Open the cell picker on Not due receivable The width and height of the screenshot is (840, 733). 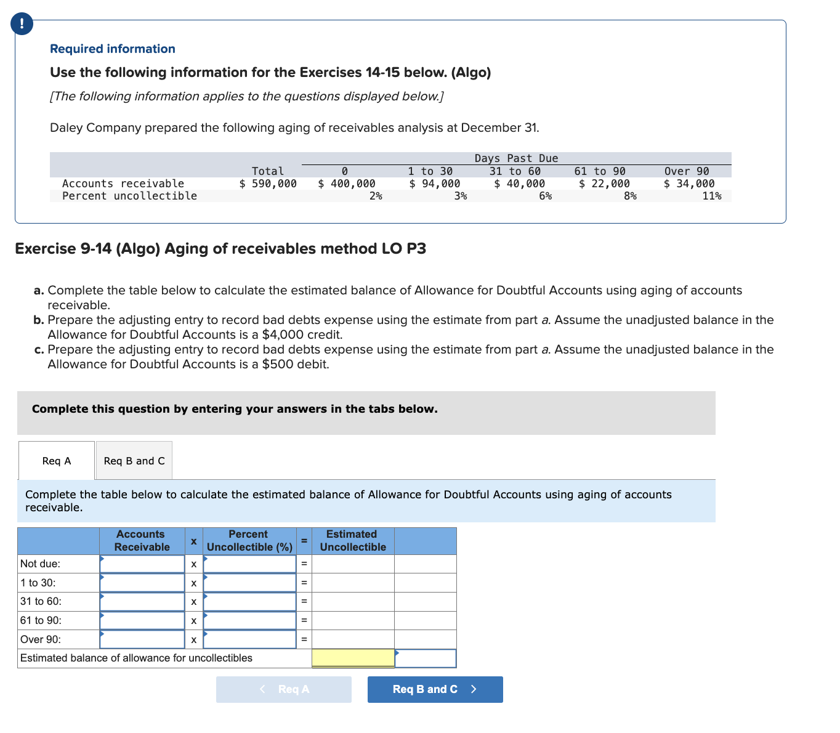point(102,559)
